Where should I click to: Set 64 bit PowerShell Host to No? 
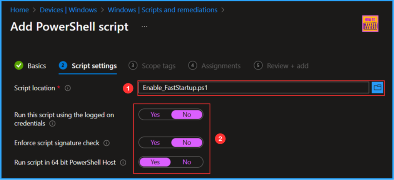pyautogui.click(x=187, y=162)
